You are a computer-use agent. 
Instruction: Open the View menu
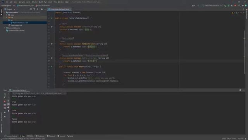(15, 2)
